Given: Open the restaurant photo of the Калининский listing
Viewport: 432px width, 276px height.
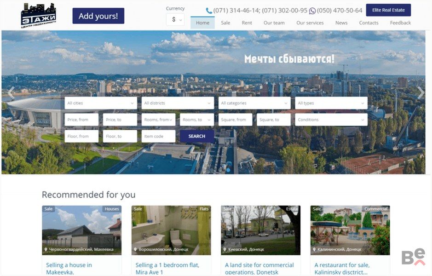Looking at the screenshot, I should click(350, 230).
